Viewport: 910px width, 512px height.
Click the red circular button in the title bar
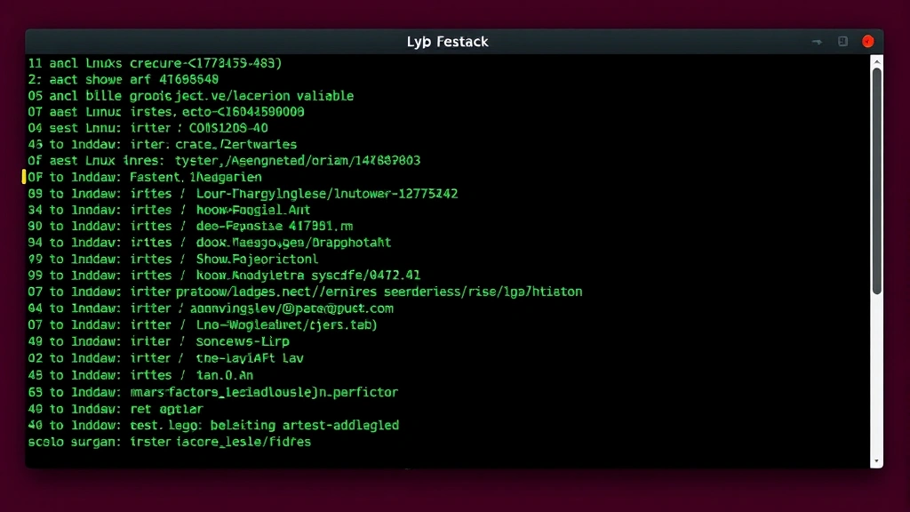tap(867, 41)
